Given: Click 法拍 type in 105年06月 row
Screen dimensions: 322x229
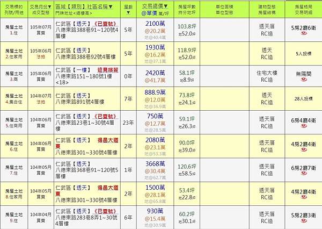Looking at the screenshot, I should point(41,56).
